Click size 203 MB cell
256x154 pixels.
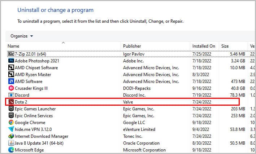click(238, 109)
